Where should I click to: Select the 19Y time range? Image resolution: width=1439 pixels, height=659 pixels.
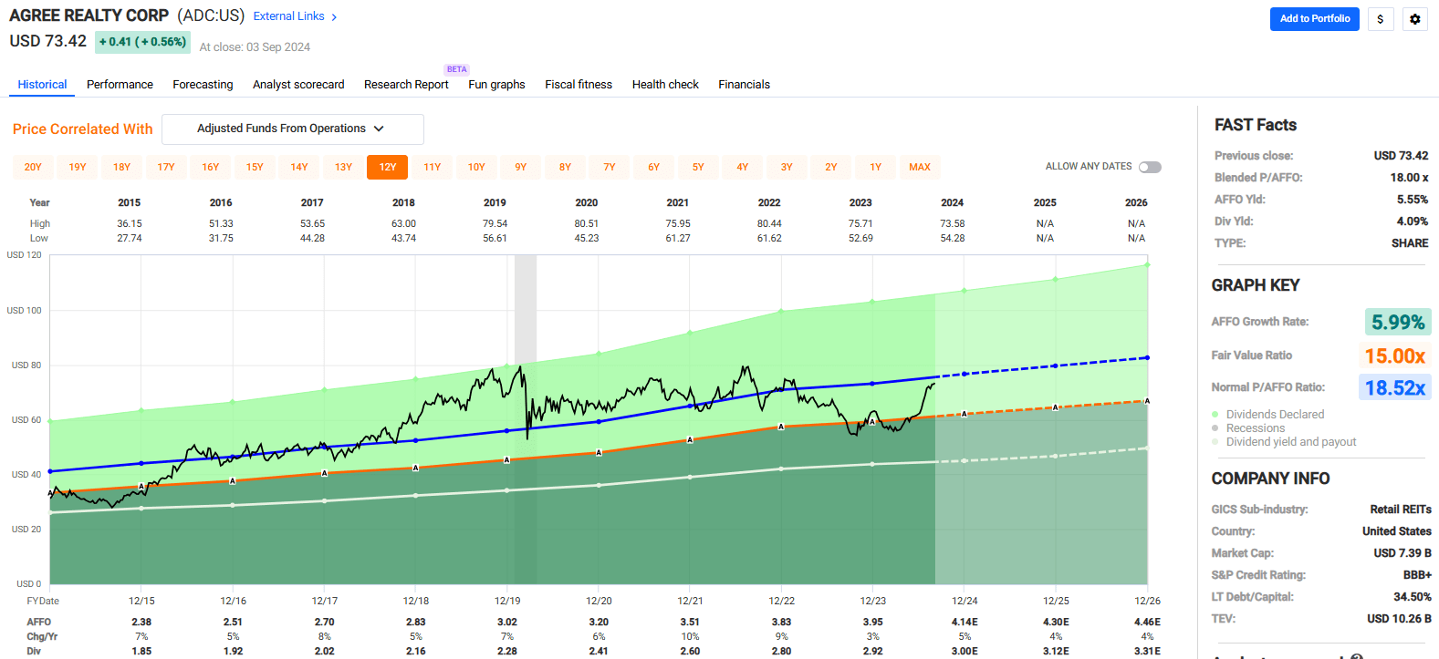point(78,167)
